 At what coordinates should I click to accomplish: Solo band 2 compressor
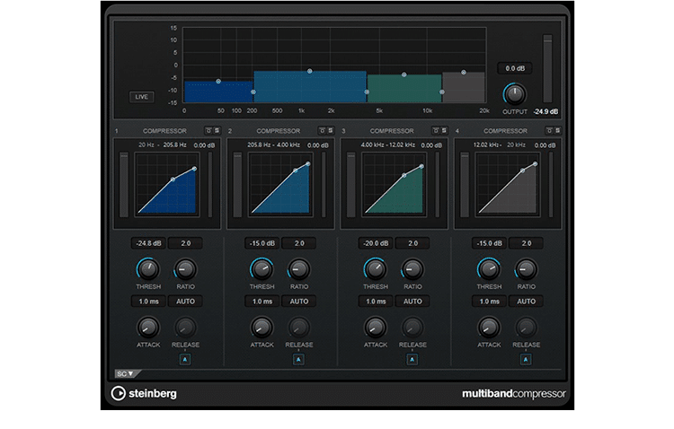[330, 130]
